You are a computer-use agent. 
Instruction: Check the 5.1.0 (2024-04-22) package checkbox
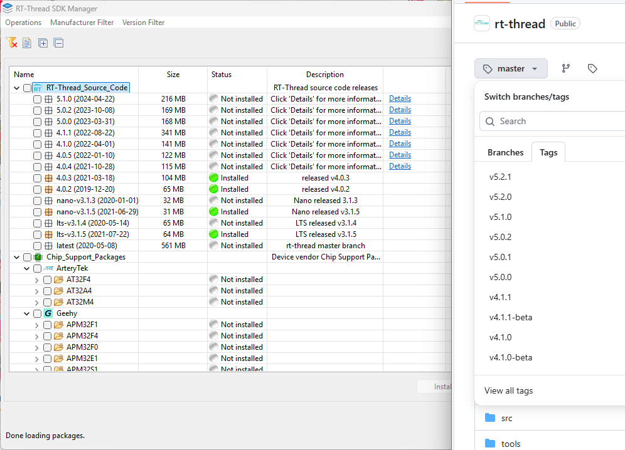37,98
